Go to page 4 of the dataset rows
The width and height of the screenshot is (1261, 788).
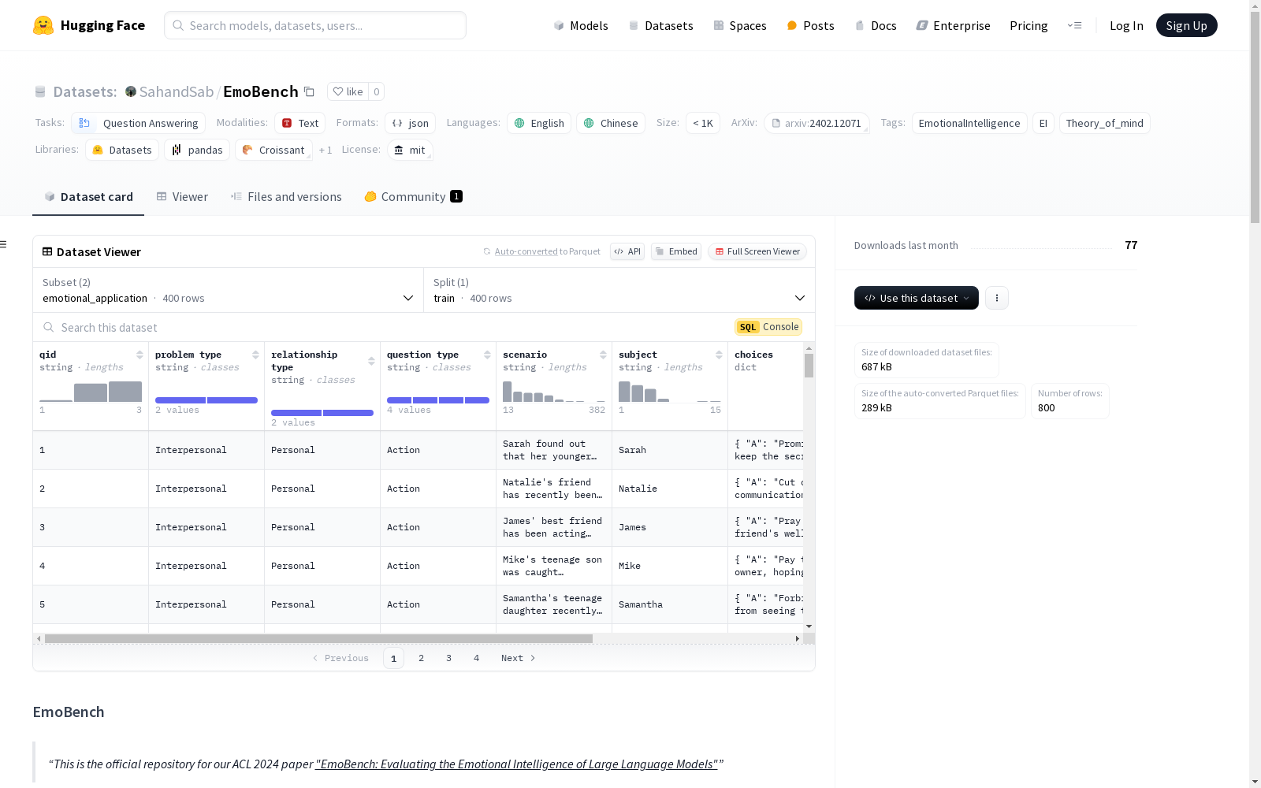click(x=477, y=658)
